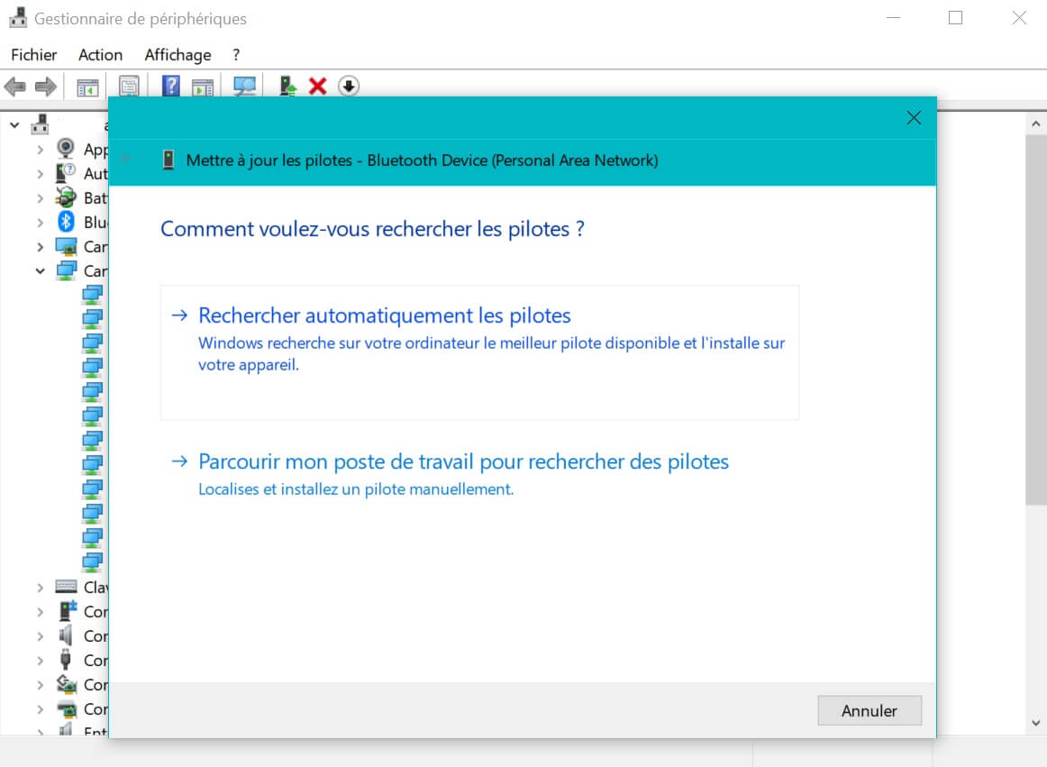Select the webcam icon for App category
The image size is (1047, 767).
pos(66,148)
